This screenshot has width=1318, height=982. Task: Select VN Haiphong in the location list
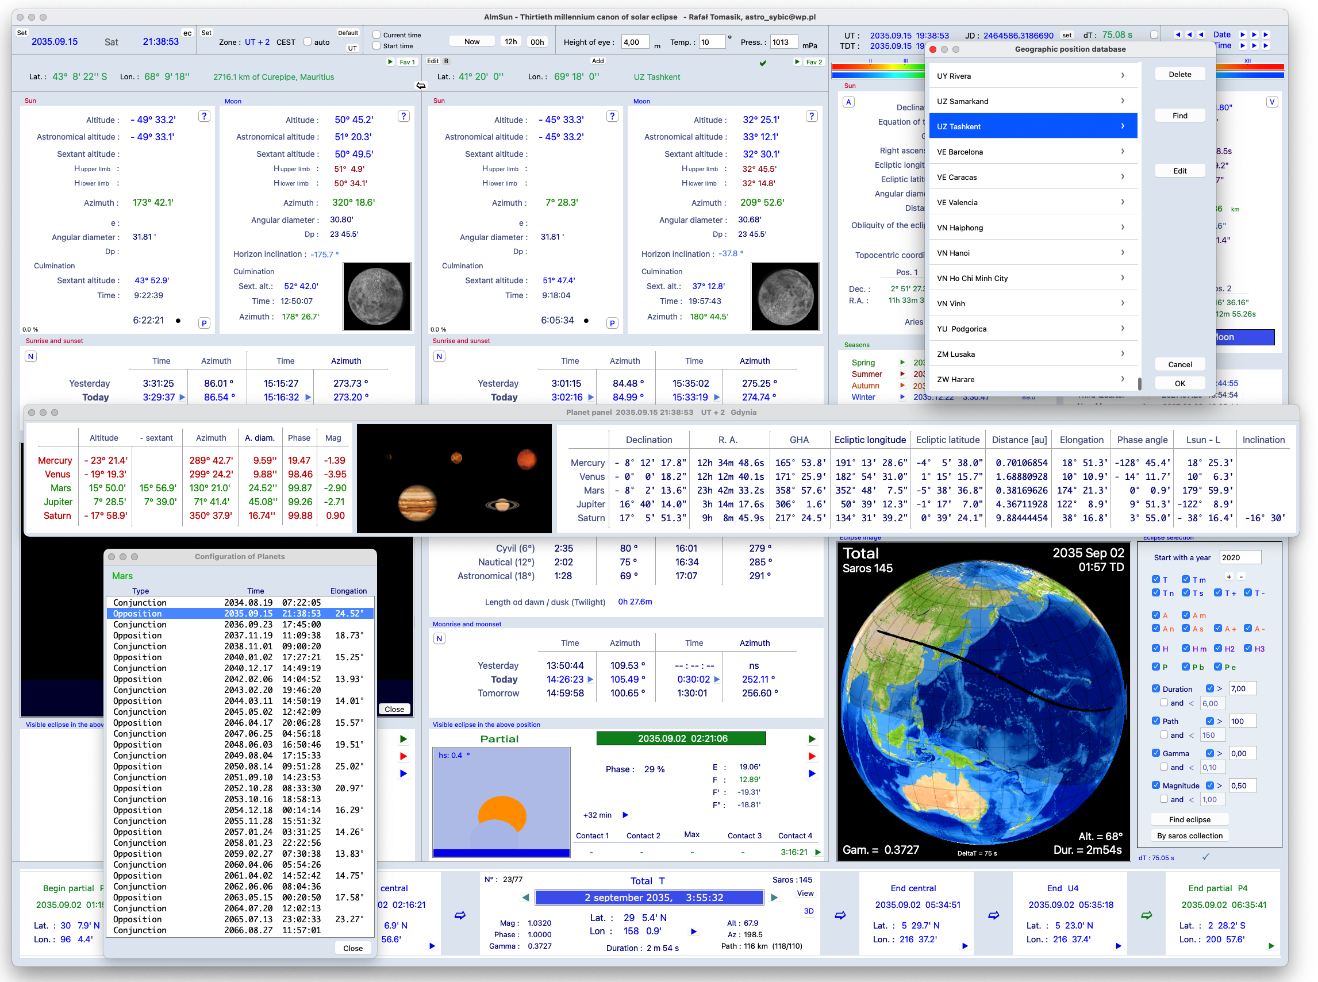tap(1033, 228)
